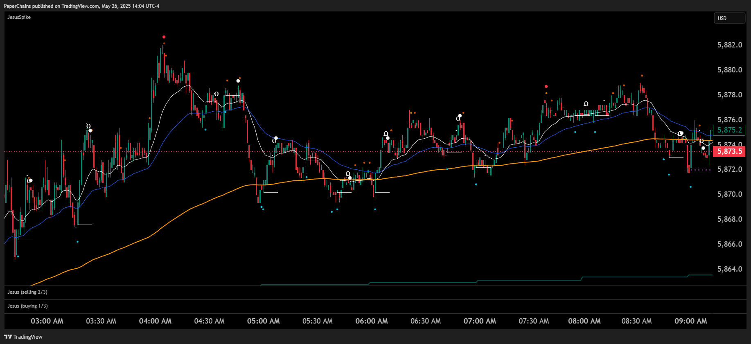Click the omega marker near 03:30 AM
Viewport: 751px width, 344px height.
tap(88, 126)
